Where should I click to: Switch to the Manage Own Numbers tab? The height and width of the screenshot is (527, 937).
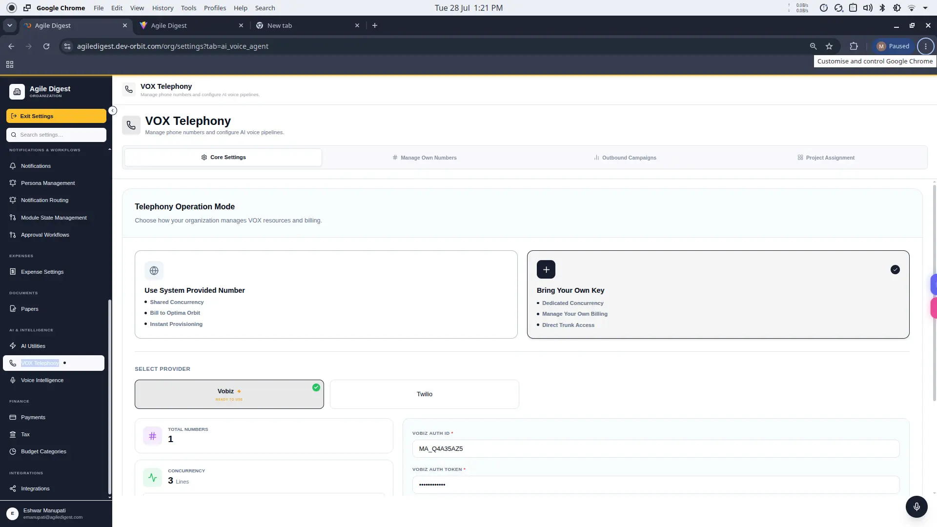click(x=425, y=158)
